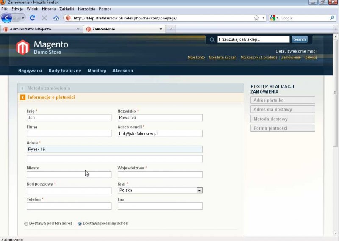Viewport: 339px width, 241px height.
Task: Click the magnifier icon in Google search box
Action: tap(332, 18)
